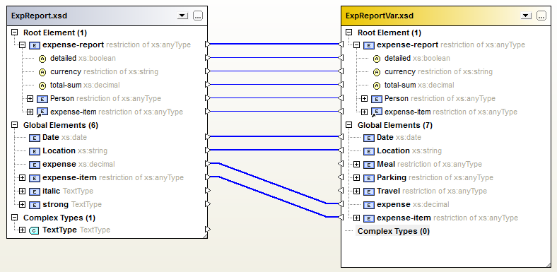Select 'Location' text in ExpReport.xsd

59,150
